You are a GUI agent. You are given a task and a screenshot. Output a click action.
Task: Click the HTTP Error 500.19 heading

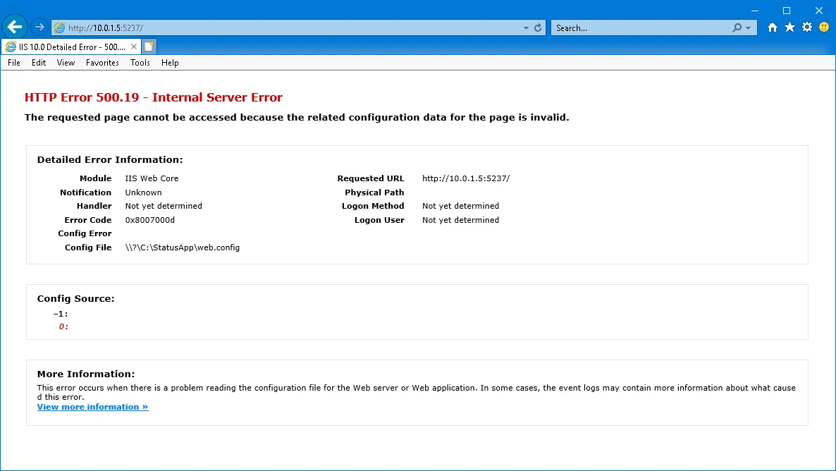pos(154,97)
